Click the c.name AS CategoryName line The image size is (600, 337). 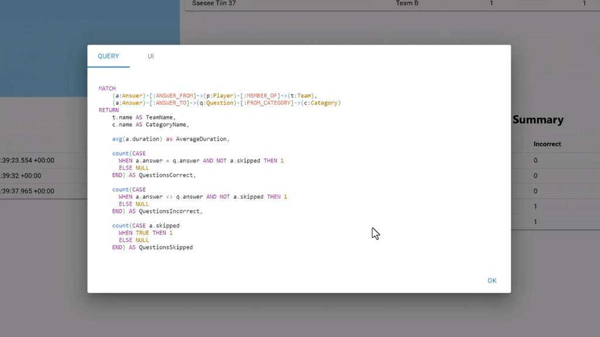(150, 125)
